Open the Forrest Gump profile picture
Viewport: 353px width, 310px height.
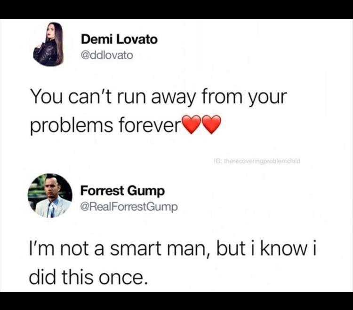click(x=50, y=196)
